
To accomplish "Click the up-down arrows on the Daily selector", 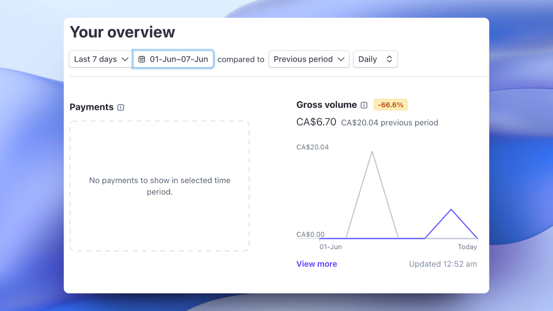I will pyautogui.click(x=389, y=59).
